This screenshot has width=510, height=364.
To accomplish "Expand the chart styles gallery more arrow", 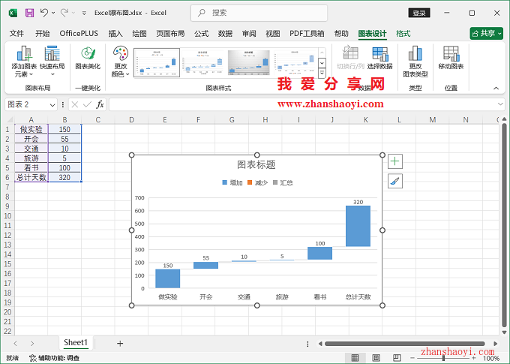I will pyautogui.click(x=322, y=74).
